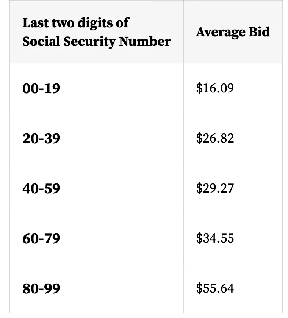Select the $16.09 average bid value
This screenshot has height=318, width=288.
[215, 88]
